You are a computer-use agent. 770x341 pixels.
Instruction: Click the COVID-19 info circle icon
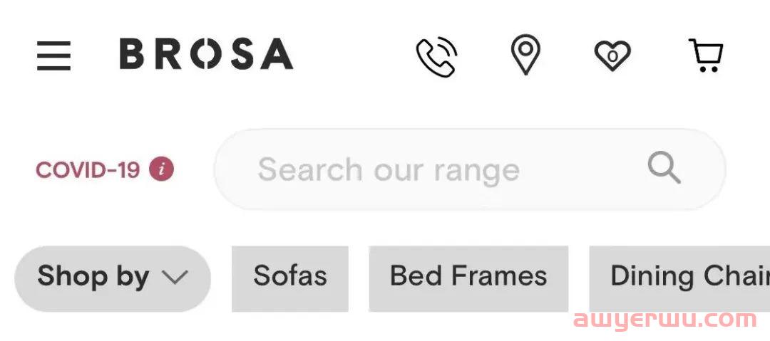point(162,169)
